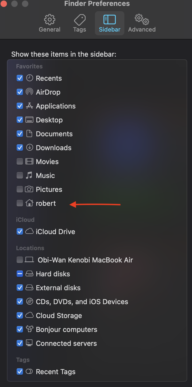
Task: Enable the Obi-Wan Kenobi MacBook Air checkbox
Action: 20,260
